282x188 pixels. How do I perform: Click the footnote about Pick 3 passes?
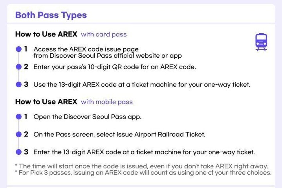(x=143, y=173)
